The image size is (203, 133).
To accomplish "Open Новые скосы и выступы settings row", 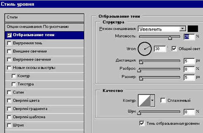I will [44, 68].
